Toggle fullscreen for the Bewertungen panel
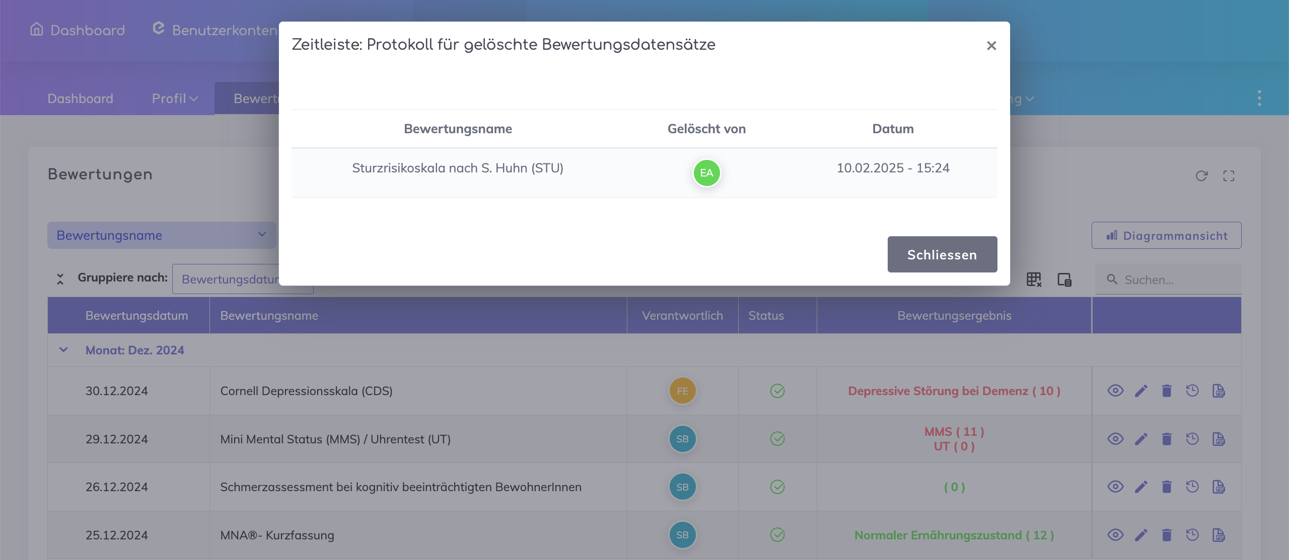1289x560 pixels. pyautogui.click(x=1229, y=176)
